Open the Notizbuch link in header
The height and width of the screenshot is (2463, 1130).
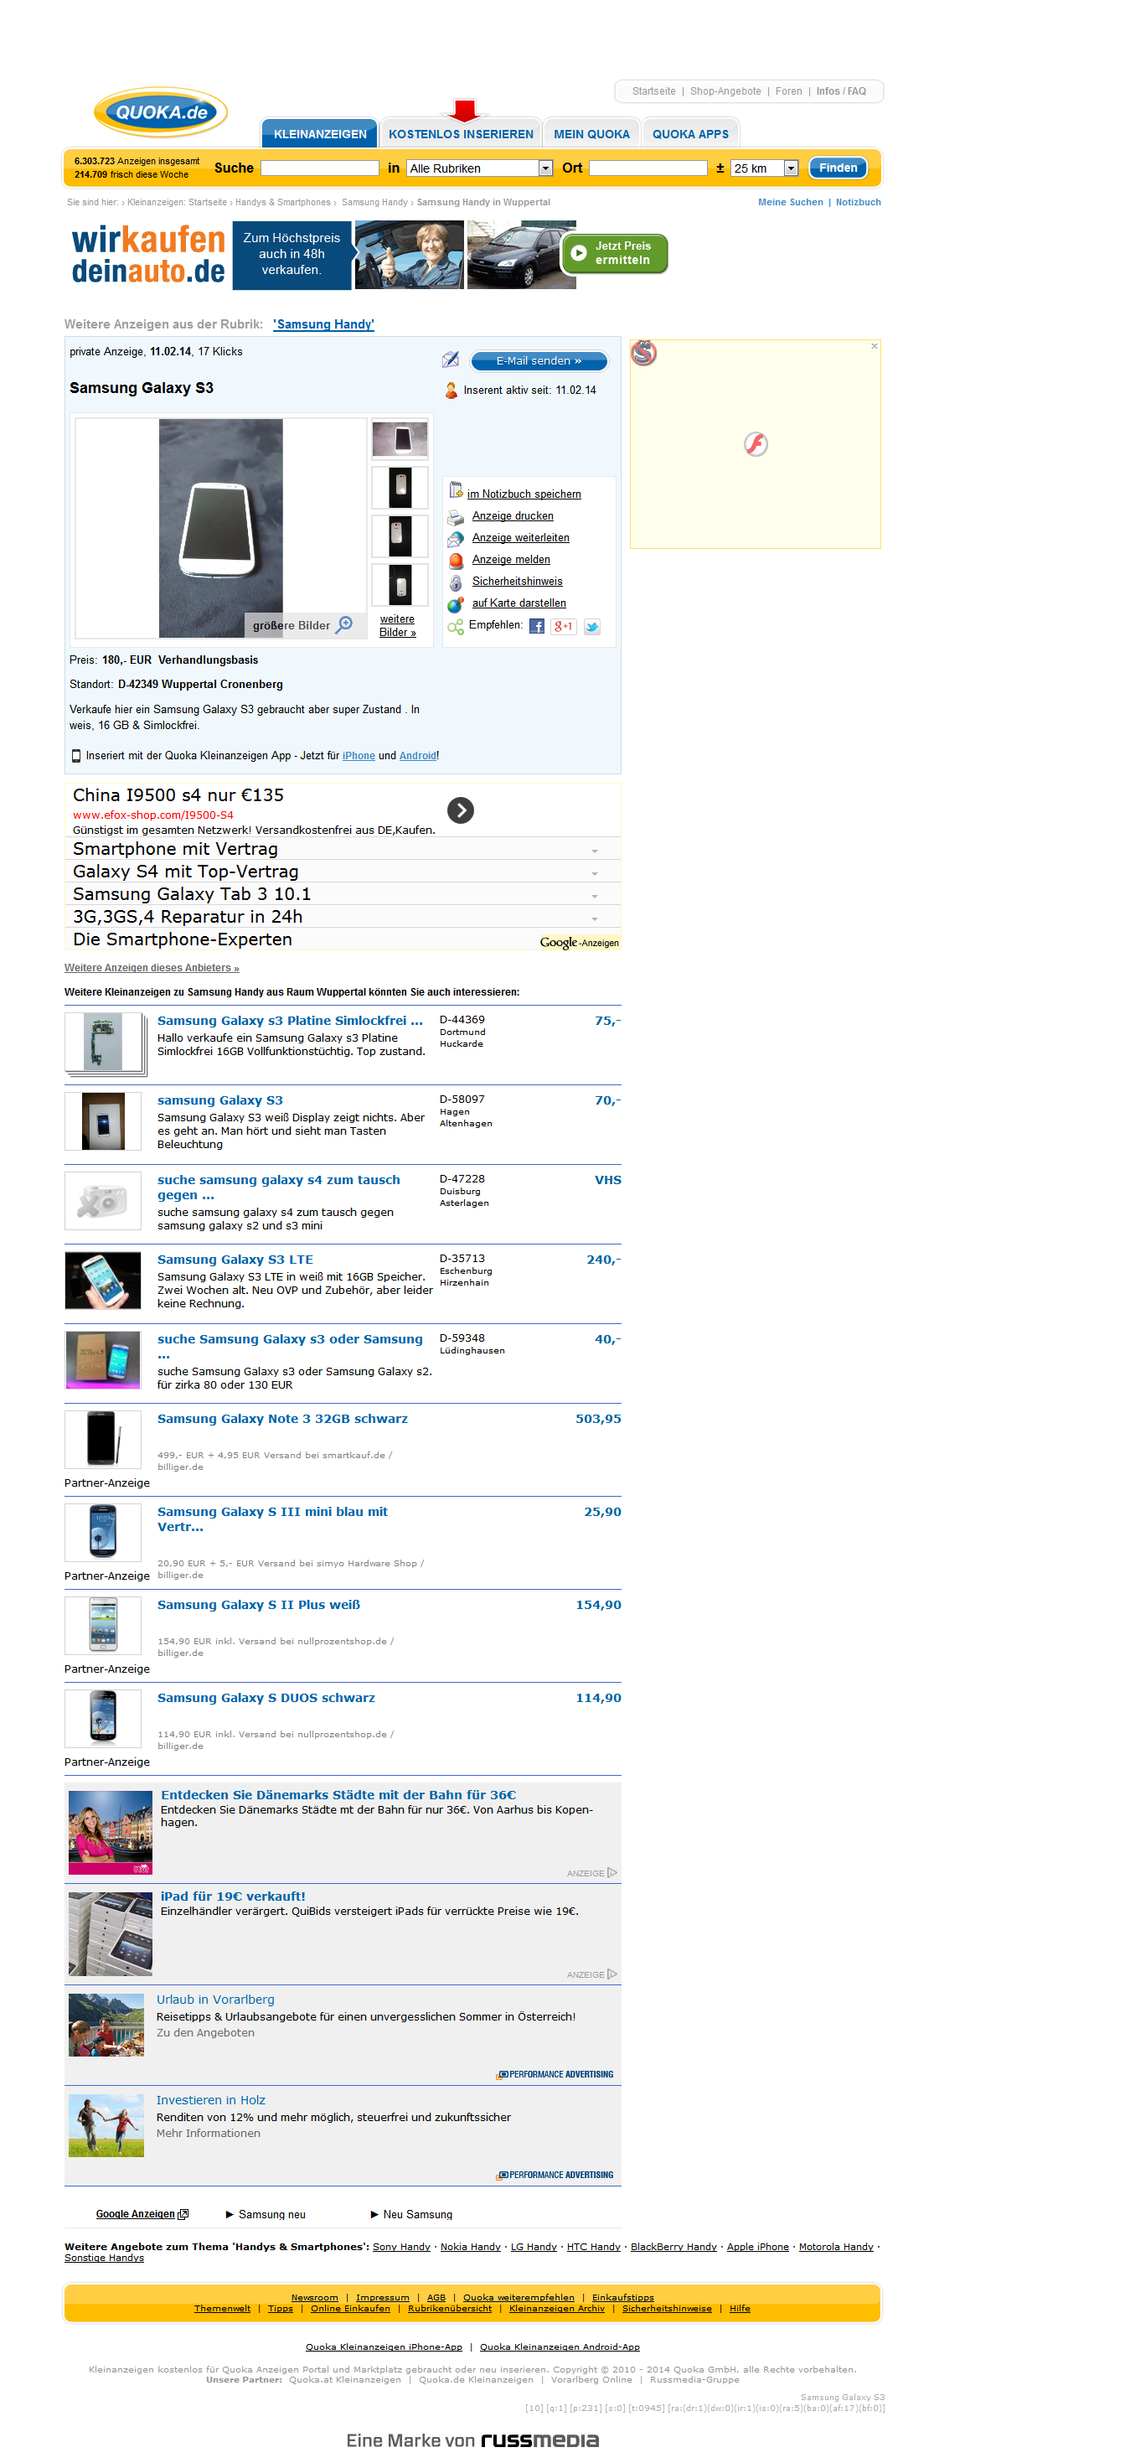pyautogui.click(x=859, y=203)
